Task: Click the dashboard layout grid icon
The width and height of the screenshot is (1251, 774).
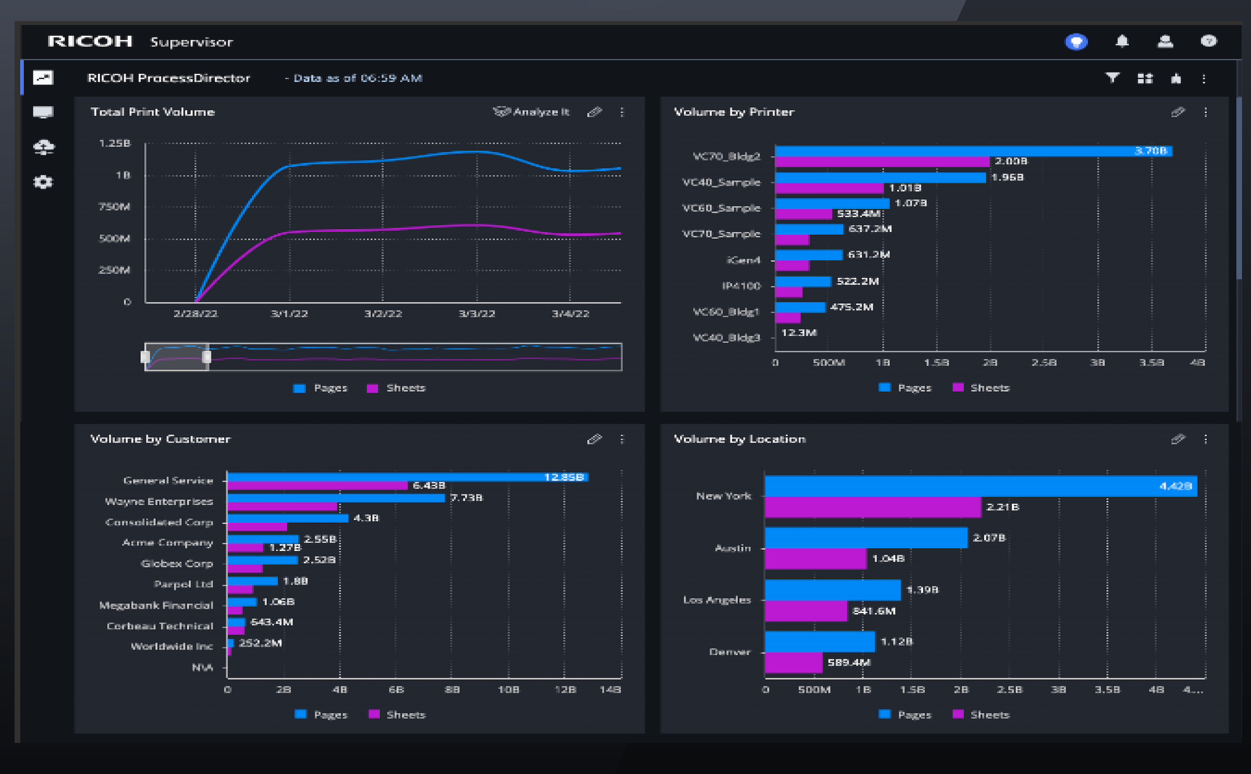Action: pos(1145,78)
